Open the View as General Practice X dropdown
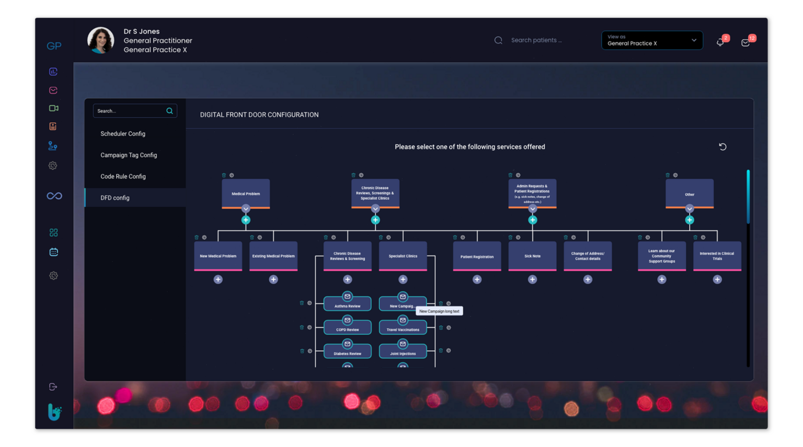This screenshot has width=803, height=447. pos(651,40)
